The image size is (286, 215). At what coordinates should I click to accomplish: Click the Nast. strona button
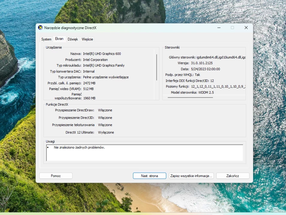149,176
